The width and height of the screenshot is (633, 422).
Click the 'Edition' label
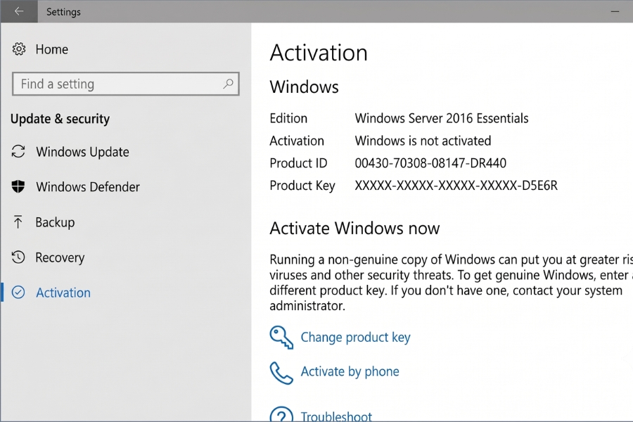point(288,118)
